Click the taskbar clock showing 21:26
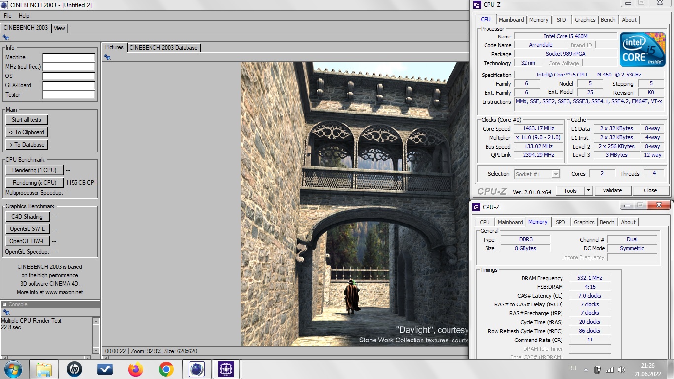This screenshot has height=379, width=674. tap(648, 369)
